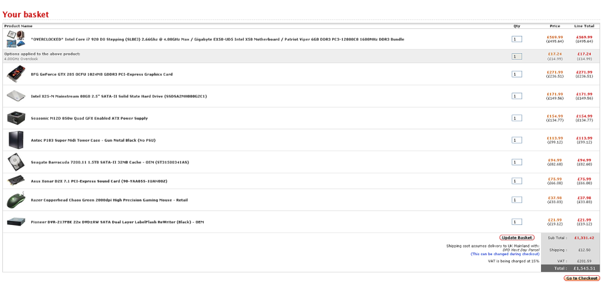The image size is (603, 284).
Task: Open Pioneer DVR-217PBK product link
Action: 117,222
